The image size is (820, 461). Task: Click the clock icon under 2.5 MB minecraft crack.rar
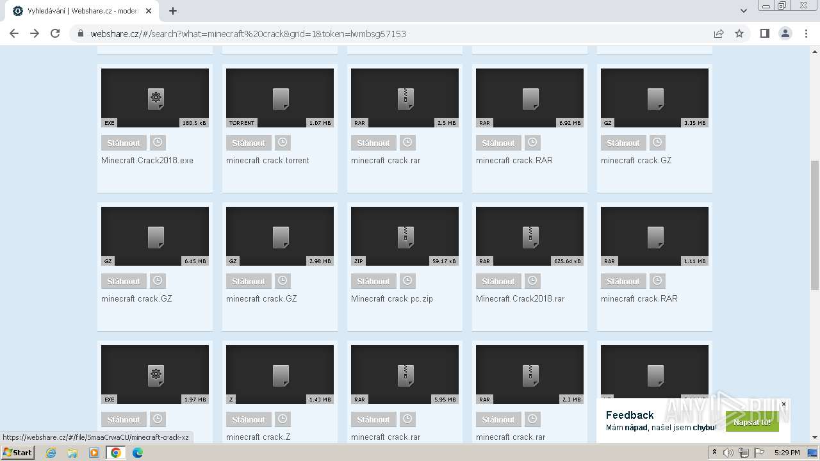point(407,143)
